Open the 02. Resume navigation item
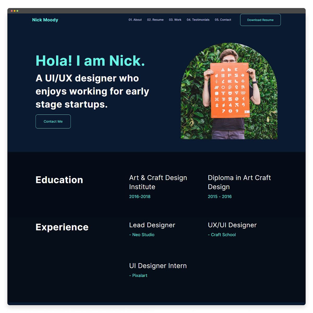This screenshot has height=313, width=313. coord(155,20)
